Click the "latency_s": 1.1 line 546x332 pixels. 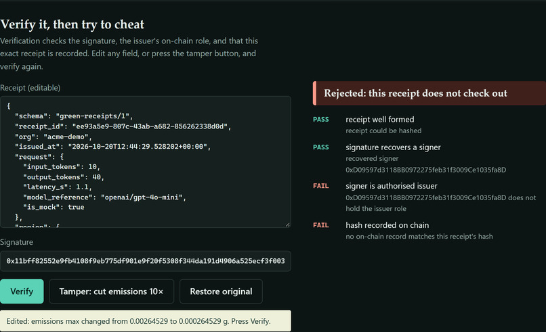(58, 187)
